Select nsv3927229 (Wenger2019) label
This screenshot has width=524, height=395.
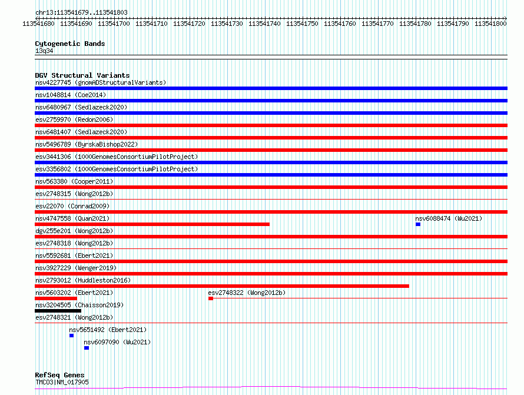pos(76,268)
